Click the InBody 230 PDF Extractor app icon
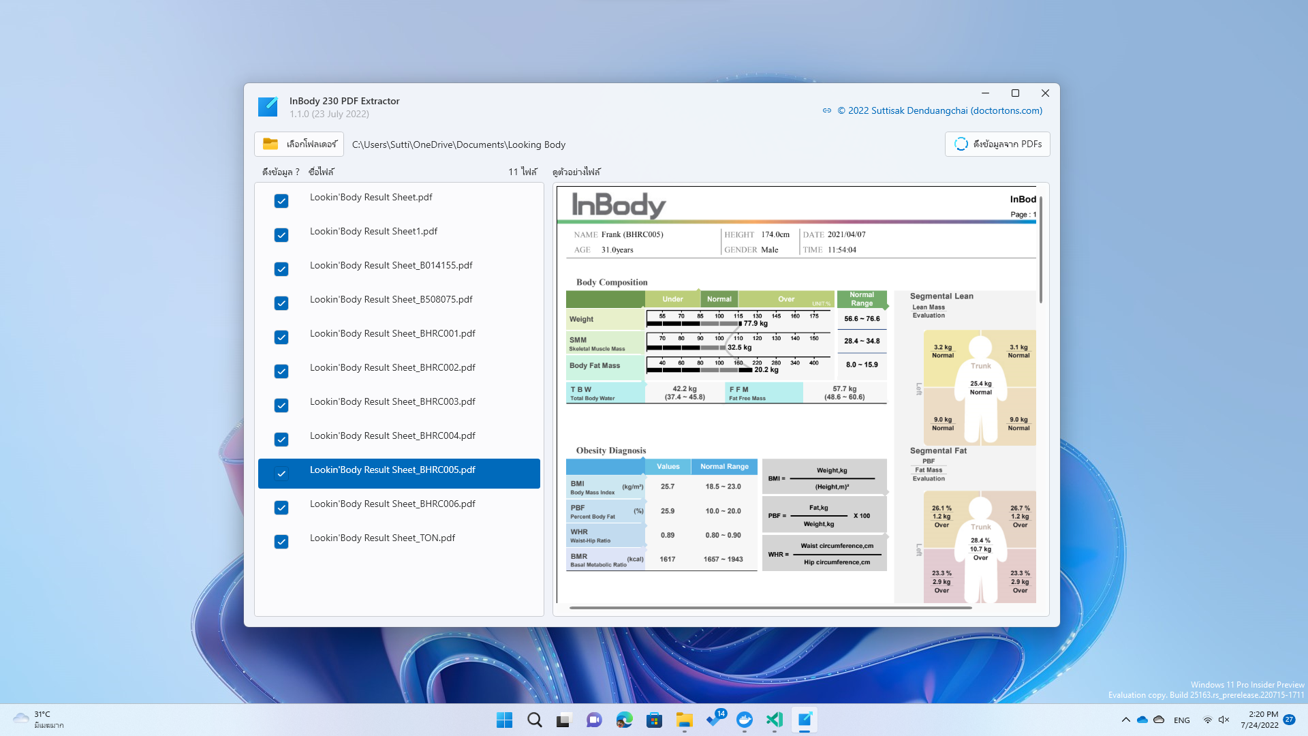Screen dimensions: 1308x736 point(268,107)
